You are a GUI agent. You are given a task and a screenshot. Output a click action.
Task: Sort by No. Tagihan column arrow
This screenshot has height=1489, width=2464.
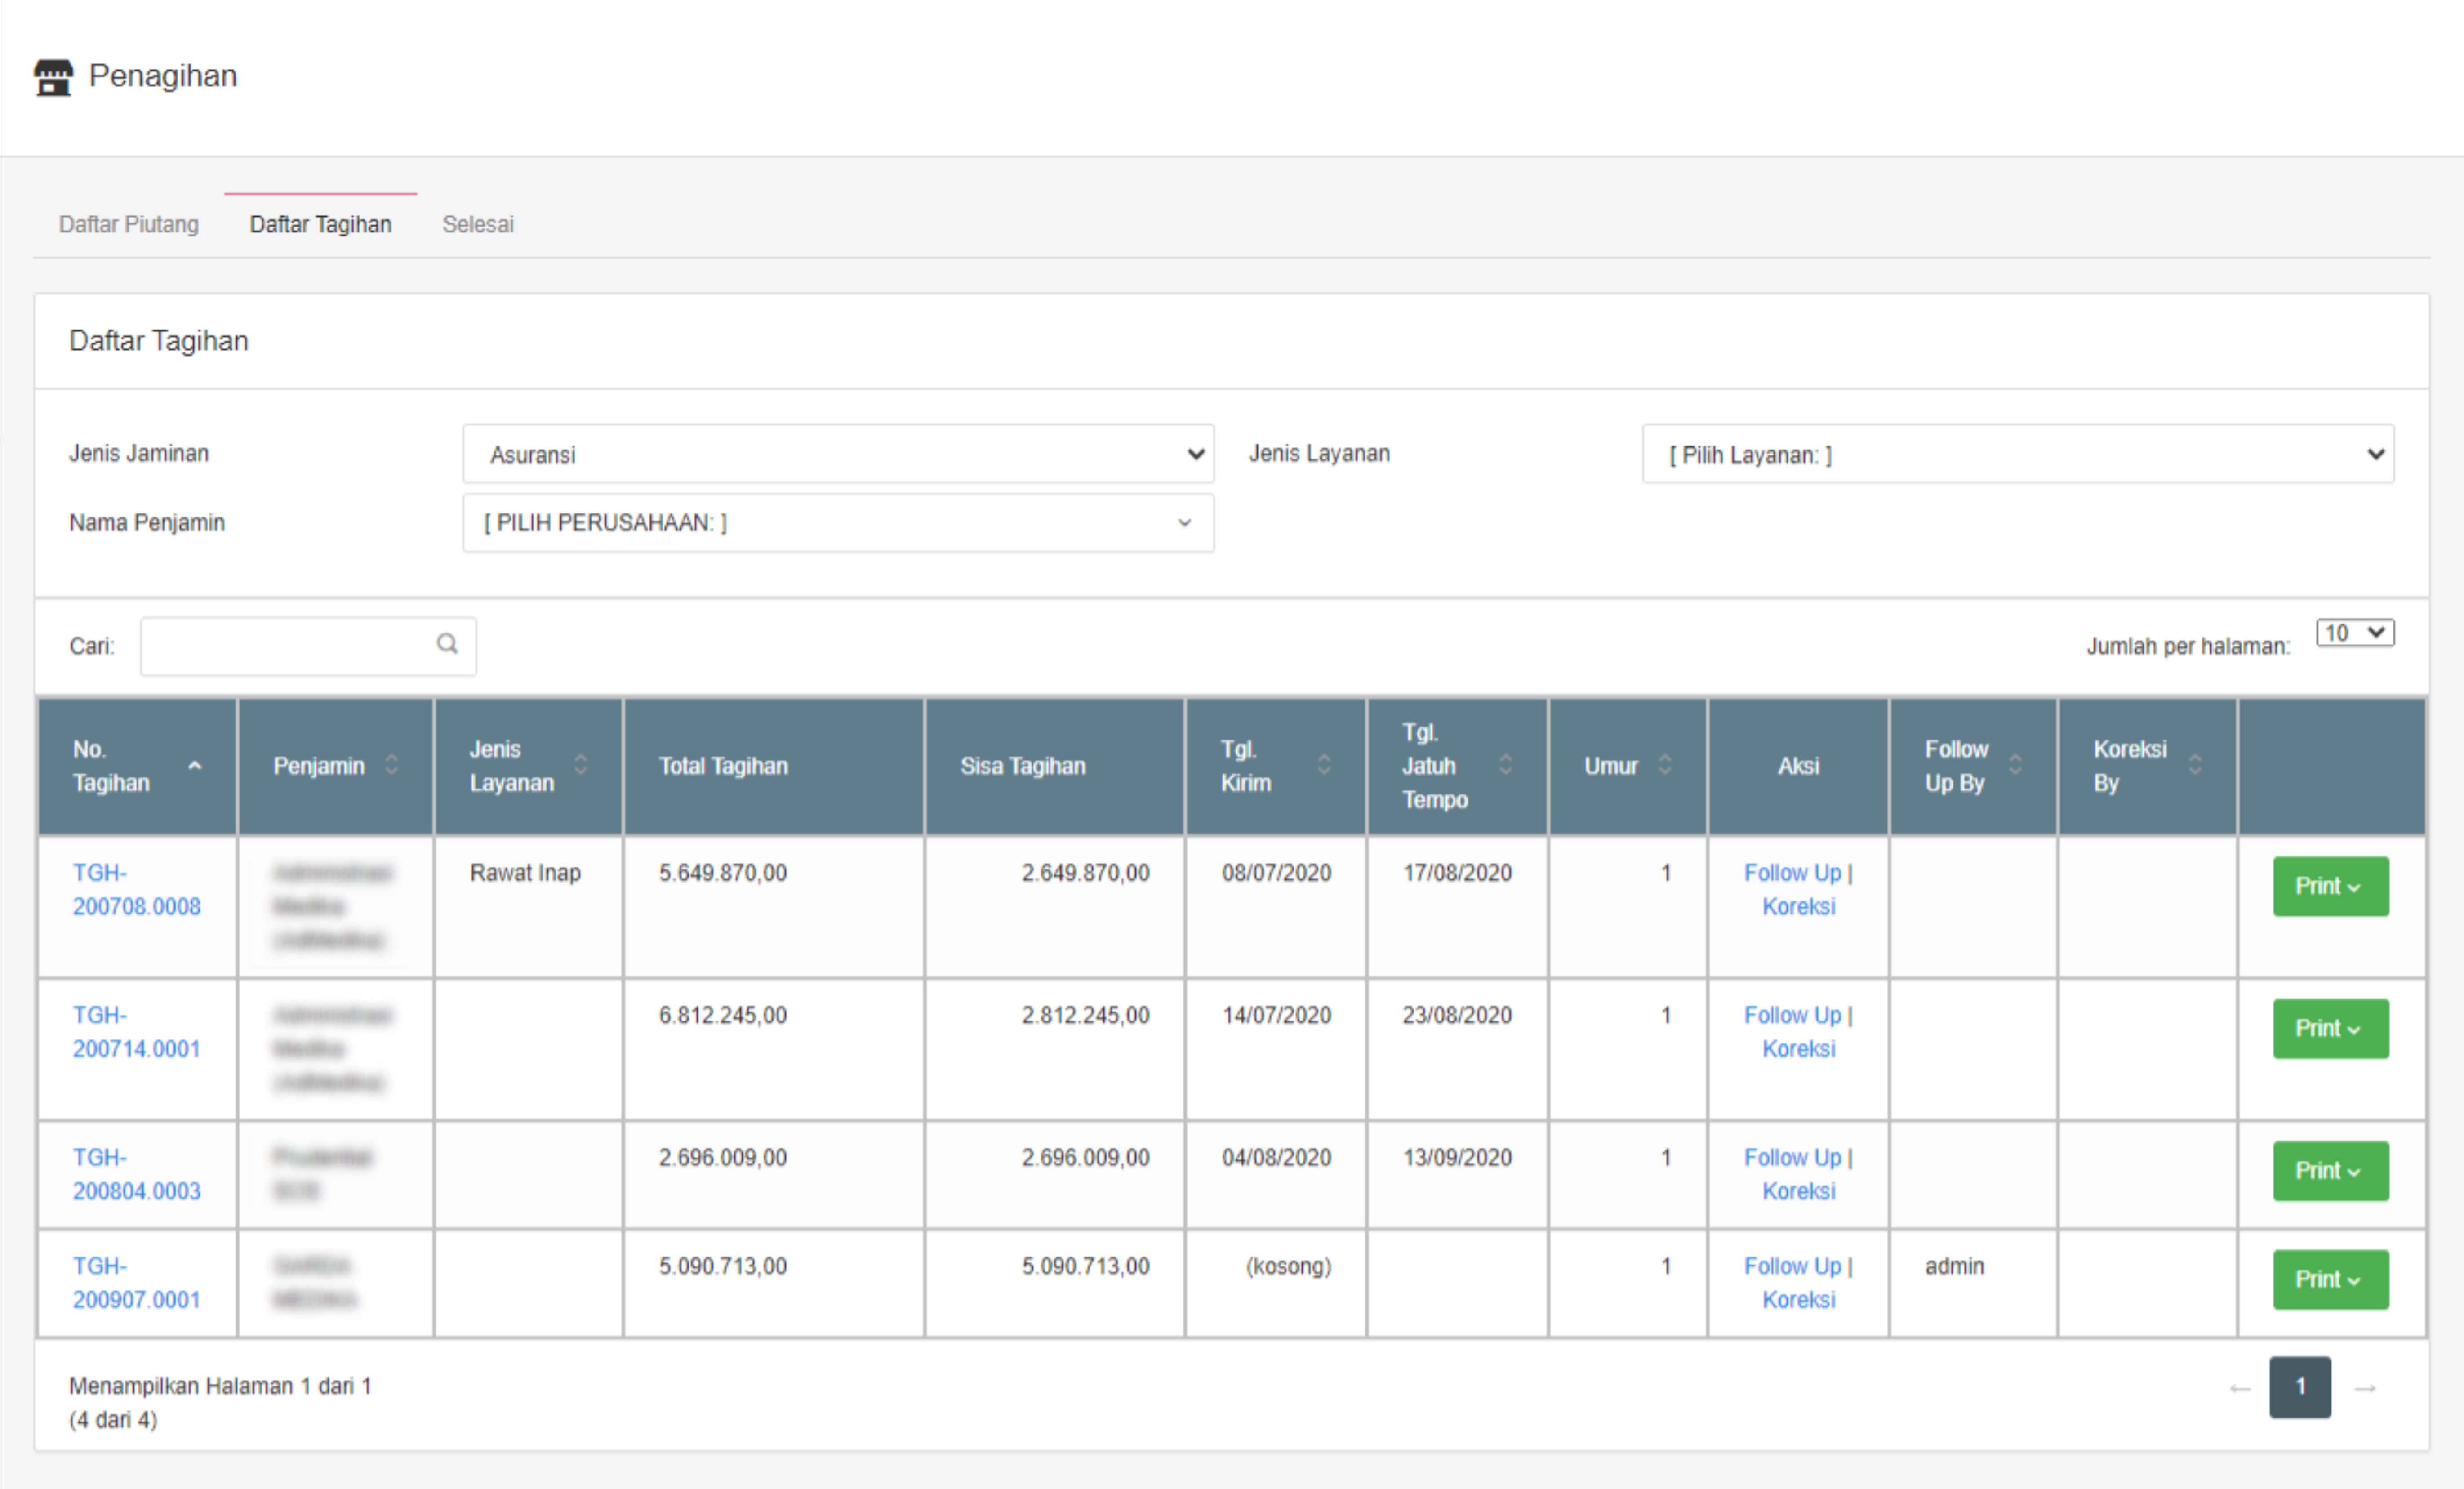[x=195, y=766]
